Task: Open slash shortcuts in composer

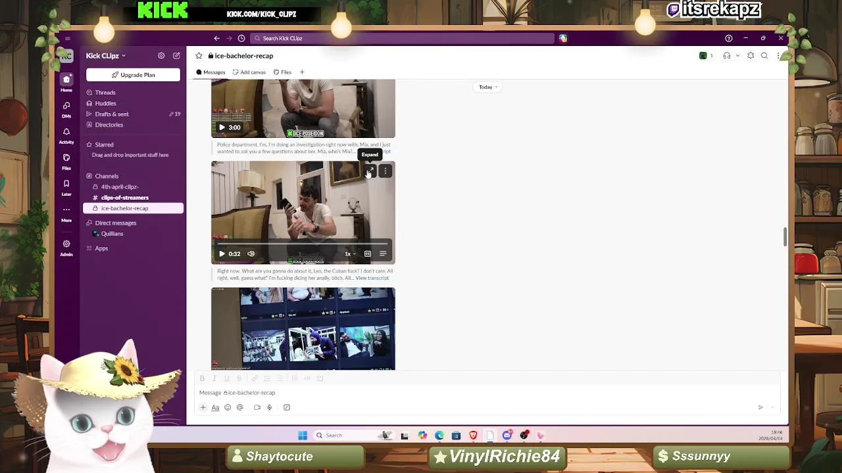Action: pyautogui.click(x=287, y=407)
